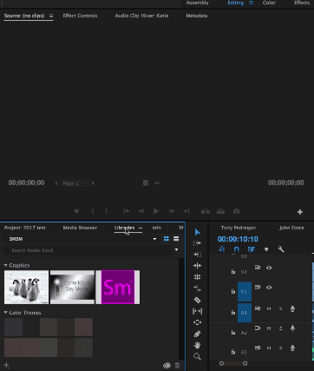Open Adobe Stock search filter dropdown
This screenshot has height=371, width=314.
coord(176,250)
